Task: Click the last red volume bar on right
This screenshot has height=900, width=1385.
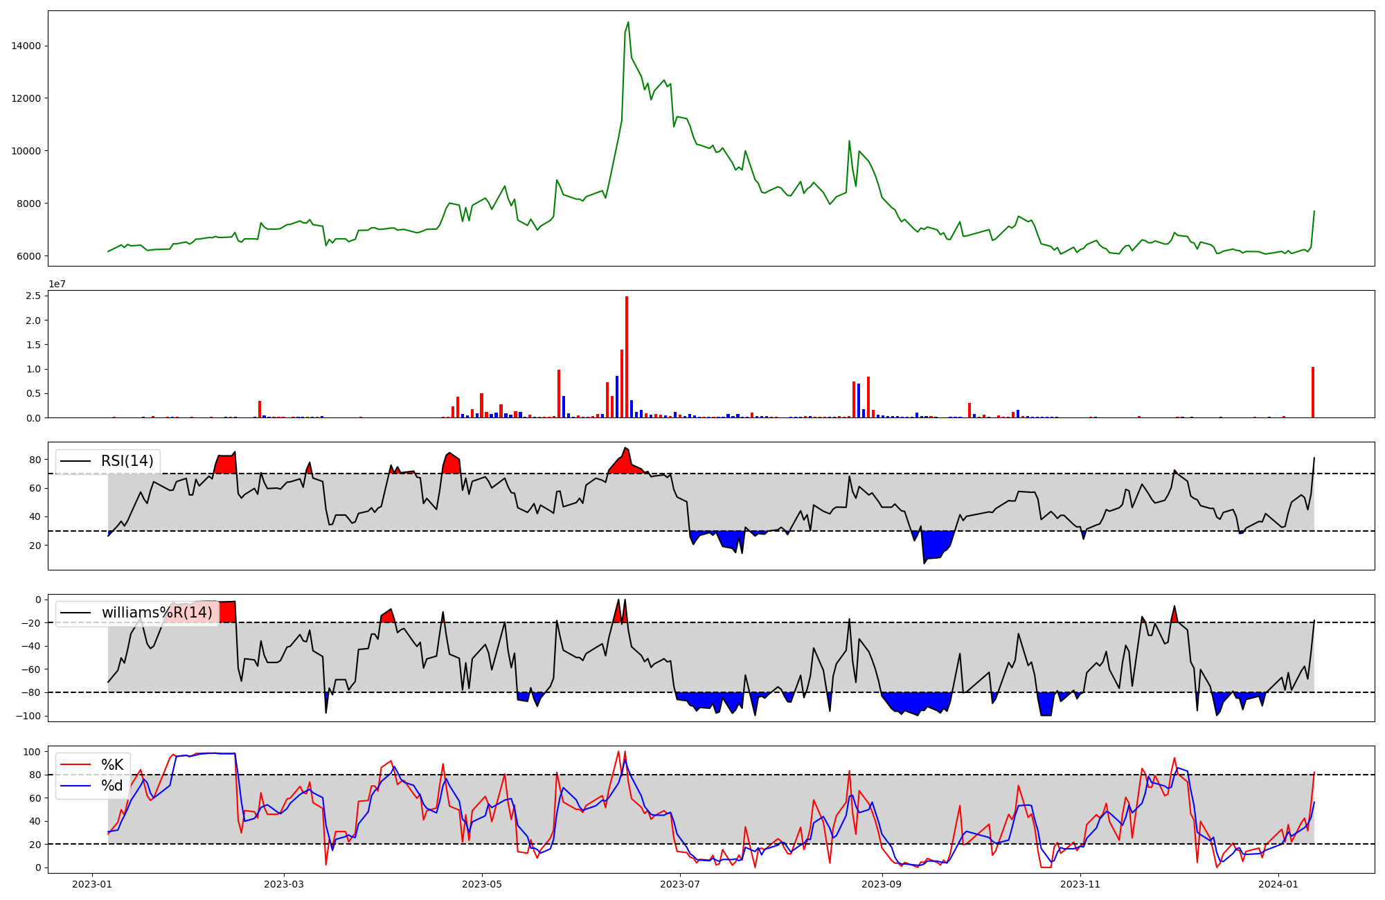Action: pyautogui.click(x=1313, y=393)
